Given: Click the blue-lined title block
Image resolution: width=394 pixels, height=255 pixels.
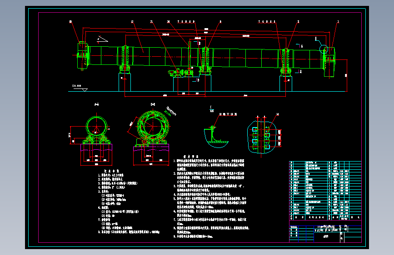Looking at the screenshot, I should point(325,234).
